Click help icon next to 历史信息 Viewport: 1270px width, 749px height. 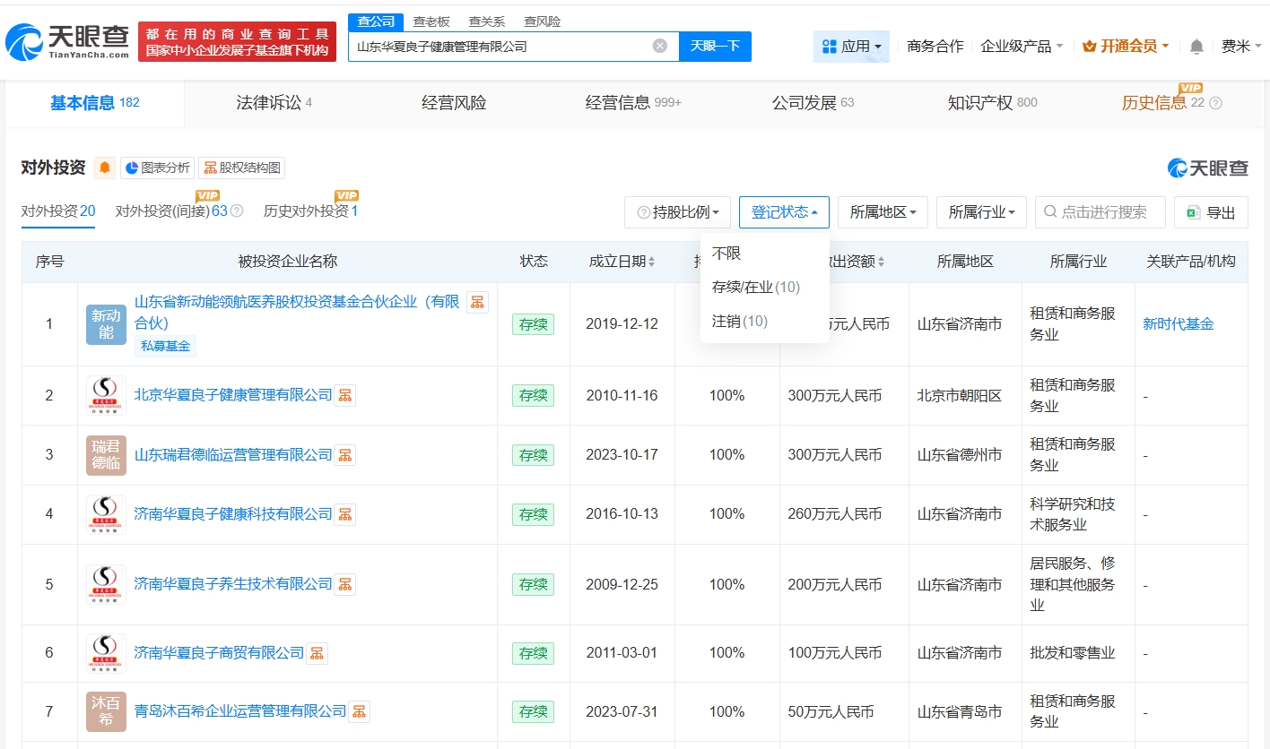coord(1216,103)
